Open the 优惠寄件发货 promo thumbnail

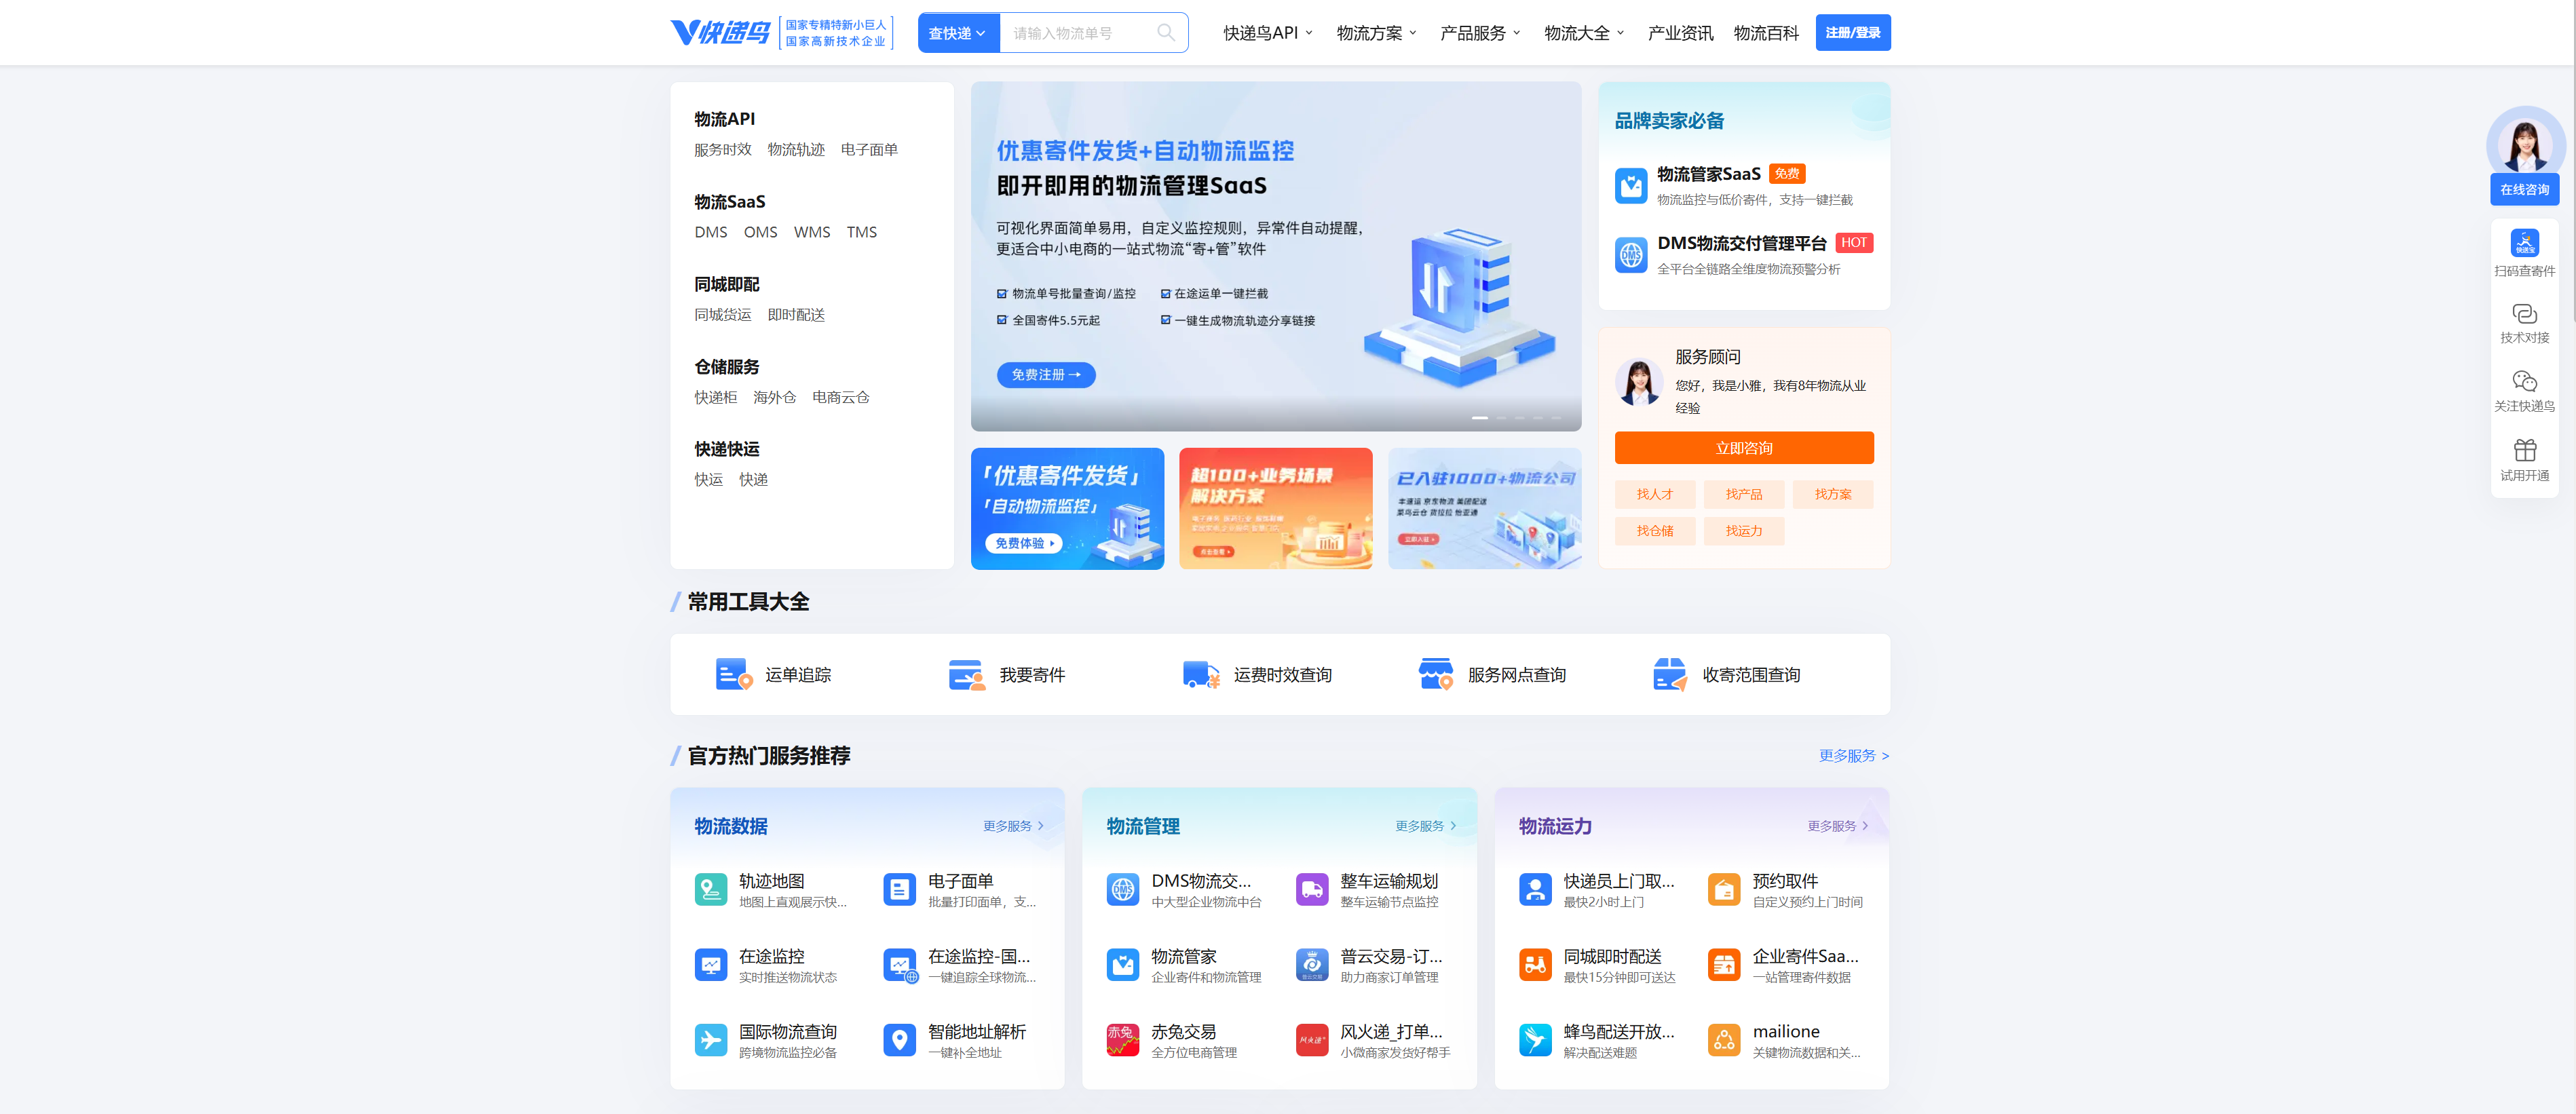click(x=1067, y=509)
